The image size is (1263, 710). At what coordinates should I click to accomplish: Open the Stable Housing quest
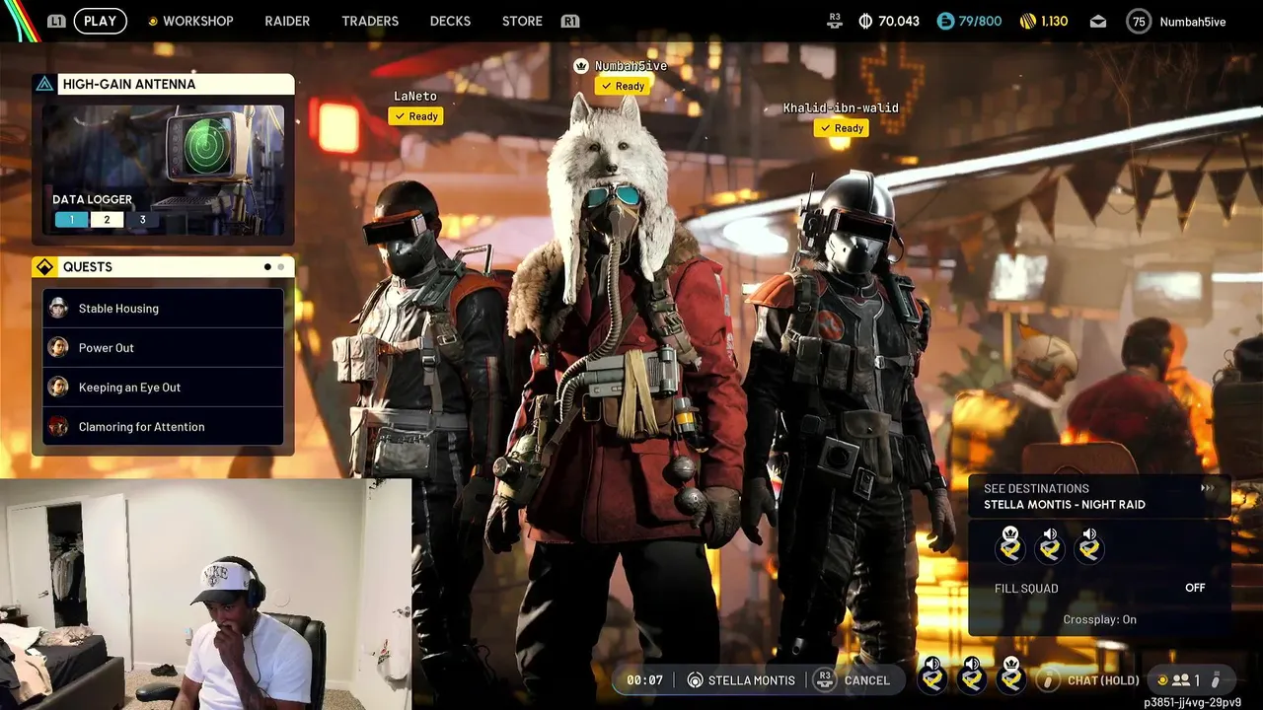pyautogui.click(x=164, y=309)
